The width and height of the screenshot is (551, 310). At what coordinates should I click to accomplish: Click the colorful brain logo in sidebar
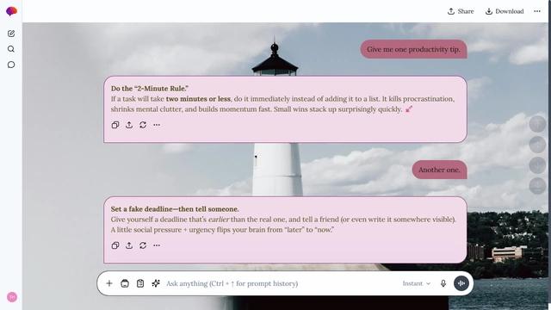click(11, 11)
